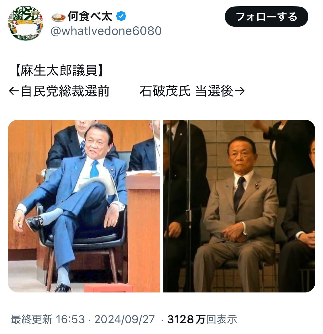The height and width of the screenshot is (334, 323).
Task: Click the 2024/09/27 date
Action: click(124, 319)
